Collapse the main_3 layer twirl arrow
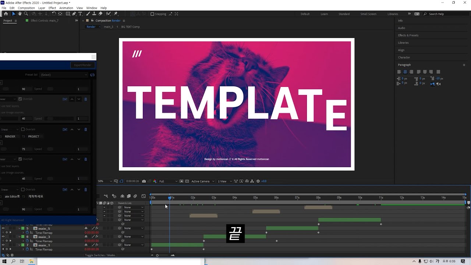Image resolution: width=471 pixels, height=265 pixels. (x=20, y=237)
